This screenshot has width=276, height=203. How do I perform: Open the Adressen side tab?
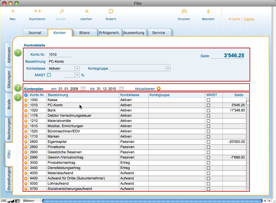[9, 55]
